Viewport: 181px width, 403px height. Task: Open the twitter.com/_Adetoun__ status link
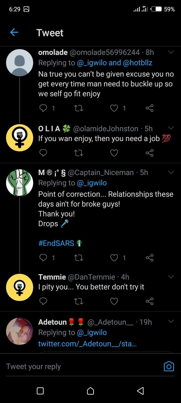tap(87, 344)
